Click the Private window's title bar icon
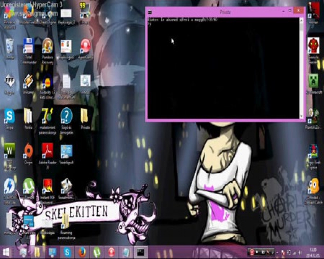The width and height of the screenshot is (324, 259). click(x=150, y=12)
